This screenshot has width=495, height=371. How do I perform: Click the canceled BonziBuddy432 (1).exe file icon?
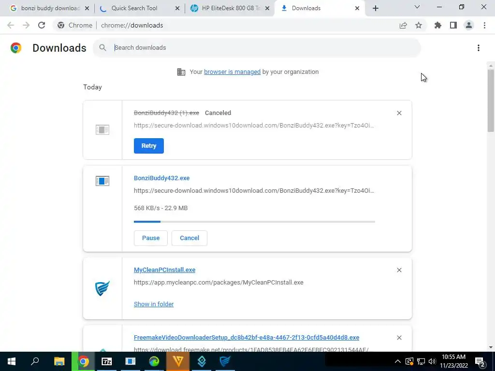102,129
